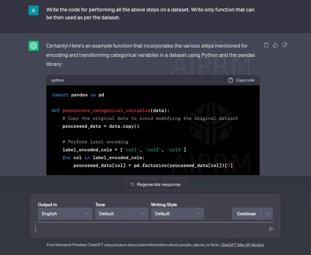Click the user prompt about writing code

(150, 14)
